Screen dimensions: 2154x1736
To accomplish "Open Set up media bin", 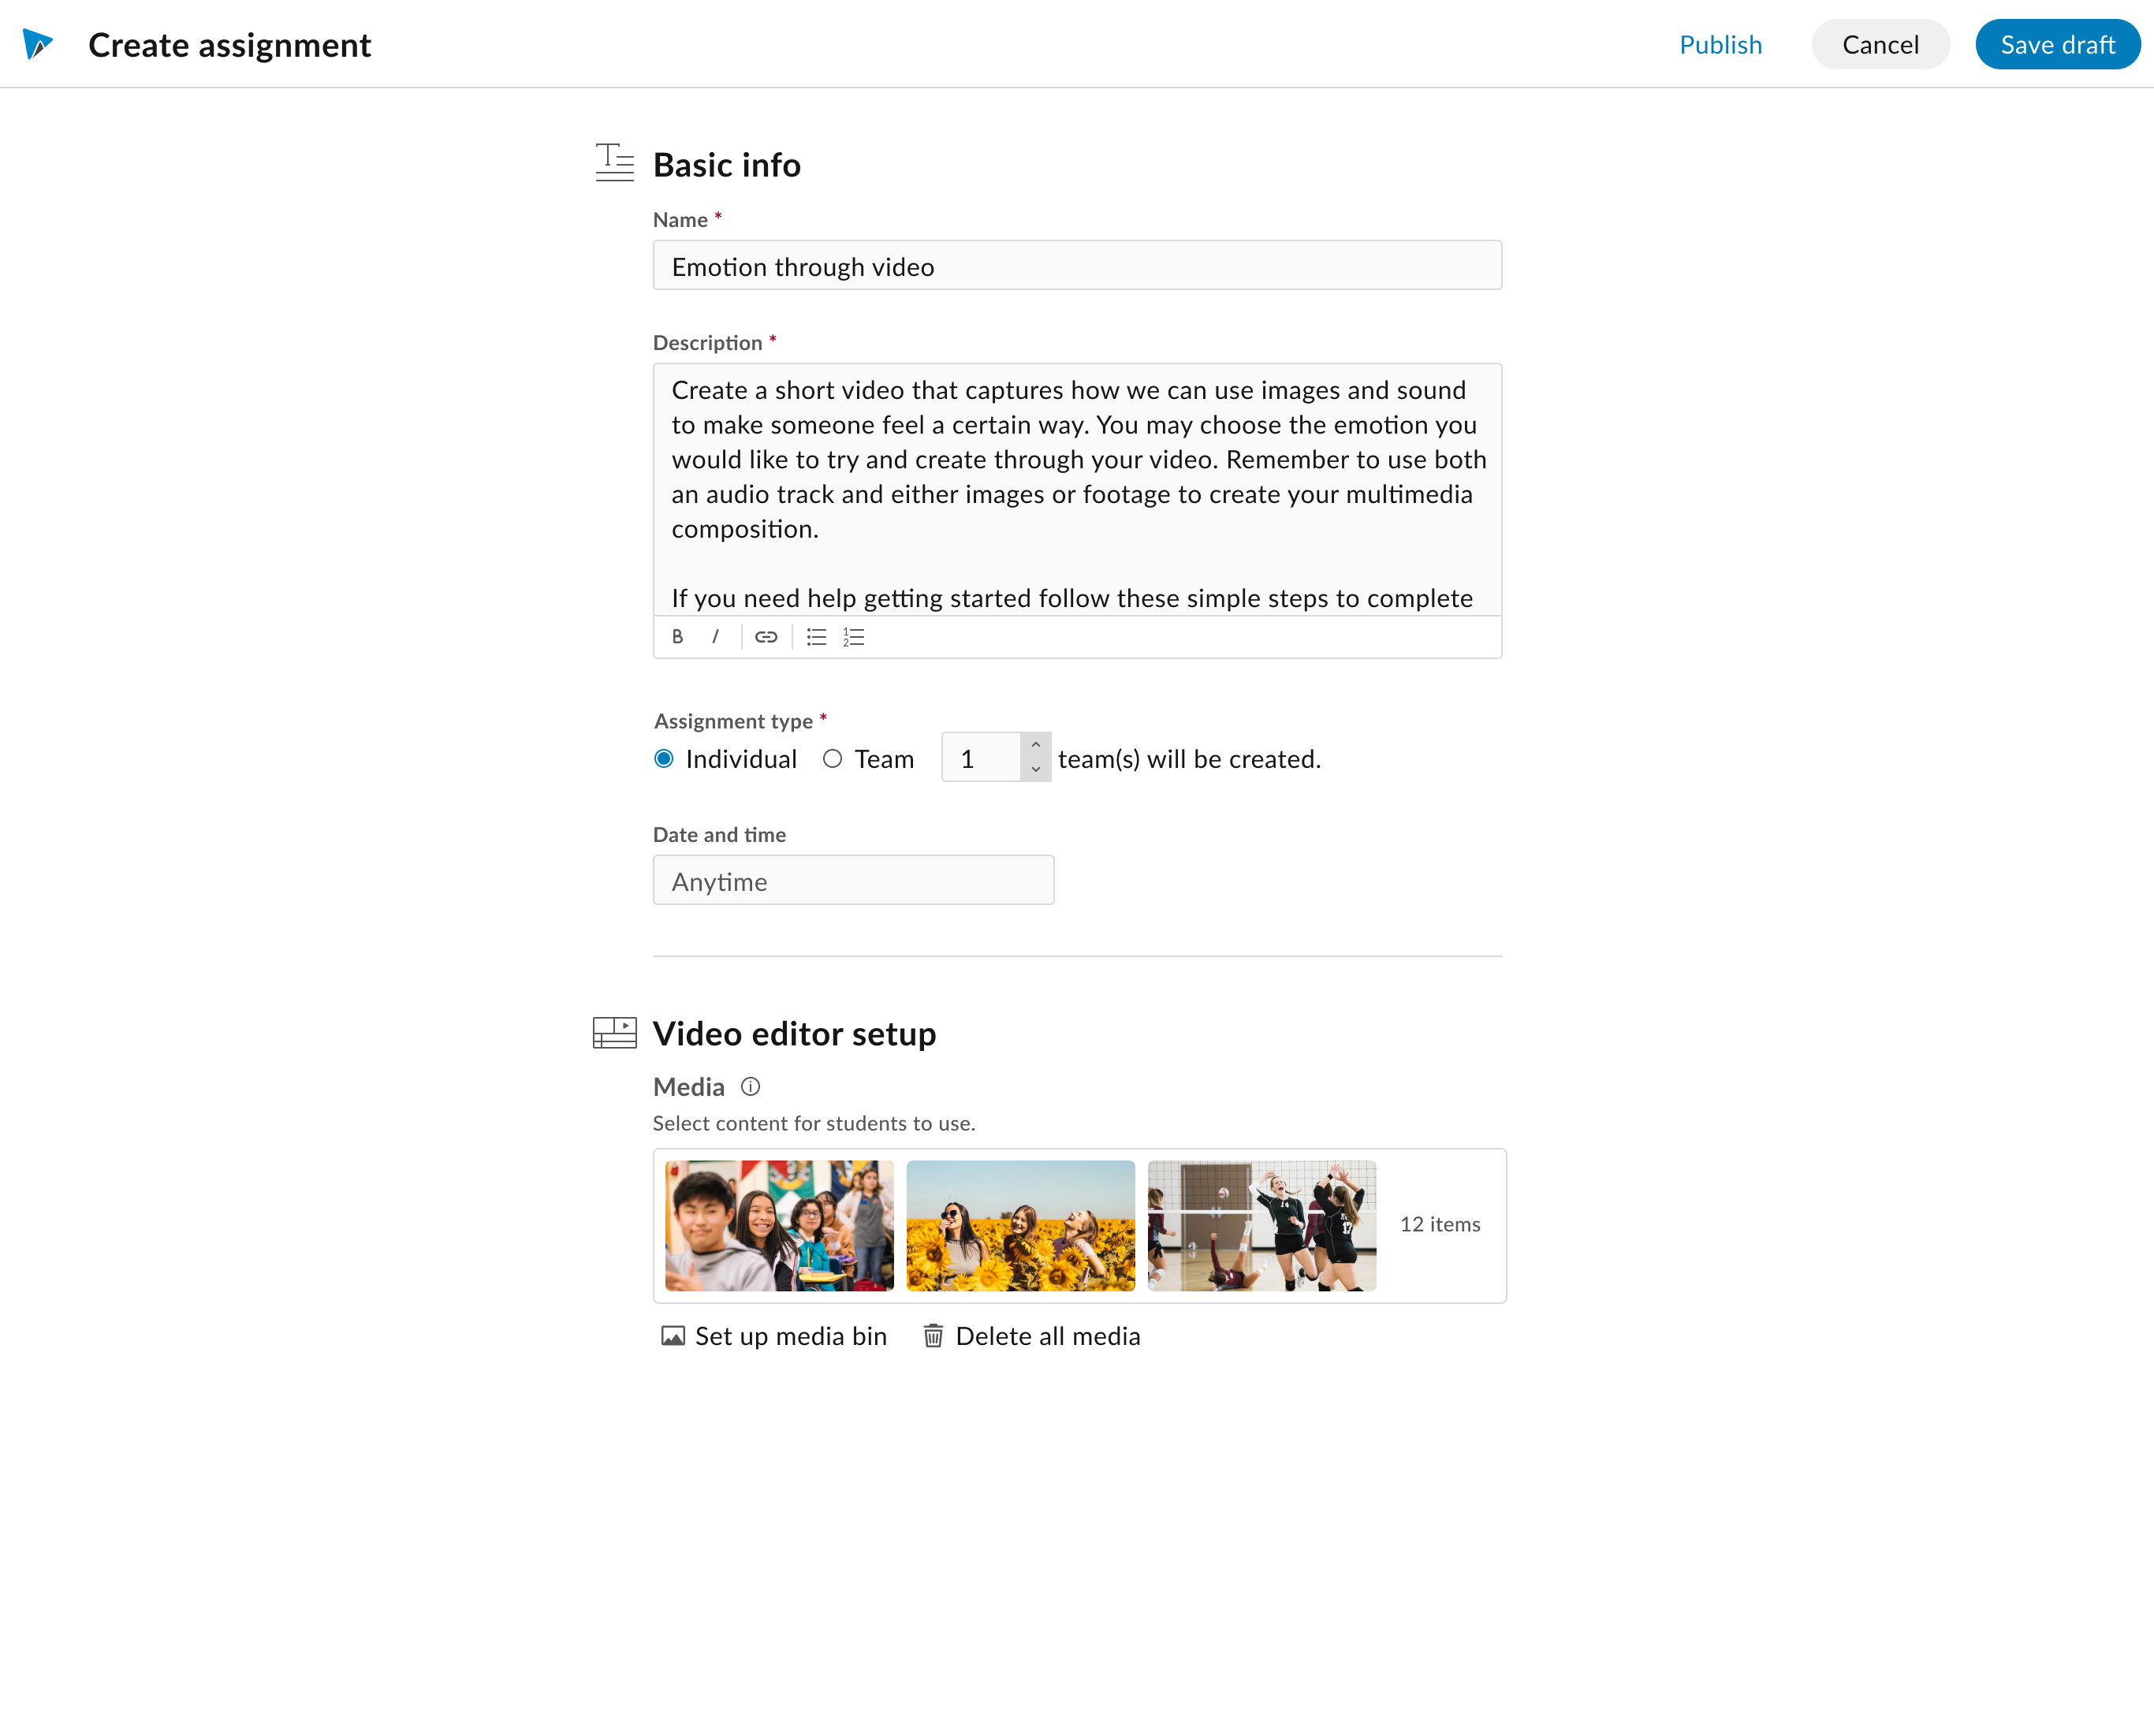I will [x=774, y=1336].
